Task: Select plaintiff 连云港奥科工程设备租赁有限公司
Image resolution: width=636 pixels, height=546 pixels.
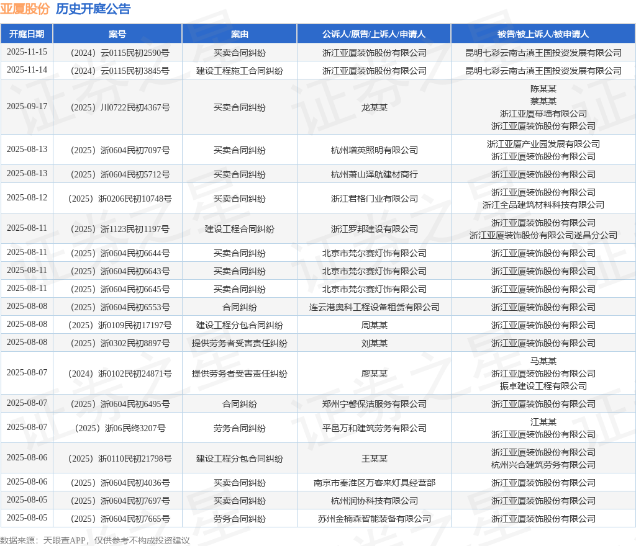Action: (x=374, y=307)
